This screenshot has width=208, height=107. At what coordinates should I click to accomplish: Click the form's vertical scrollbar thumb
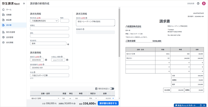[x=119, y=32]
